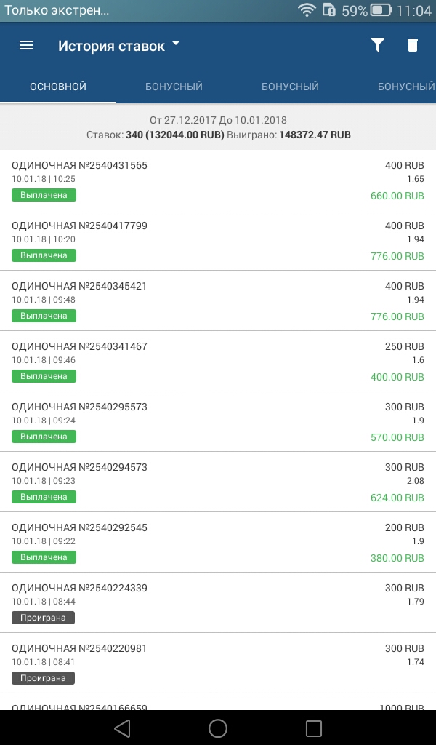Open lost bet ОДИНОЧНАЯ №2540220981
Screen dimensions: 436x745
(80, 649)
